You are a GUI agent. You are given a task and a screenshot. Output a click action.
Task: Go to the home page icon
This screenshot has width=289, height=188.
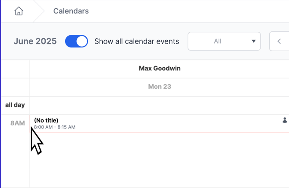[19, 11]
